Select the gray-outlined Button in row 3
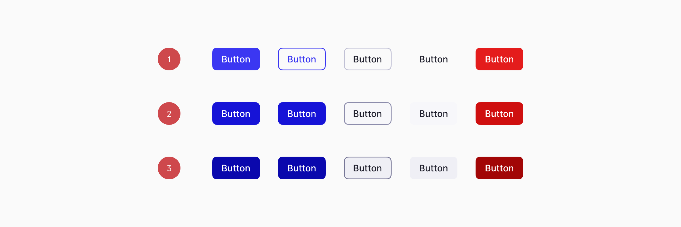The height and width of the screenshot is (227, 681). (367, 168)
